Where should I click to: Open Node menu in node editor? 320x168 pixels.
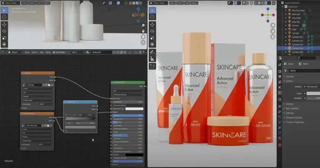pos(48,52)
